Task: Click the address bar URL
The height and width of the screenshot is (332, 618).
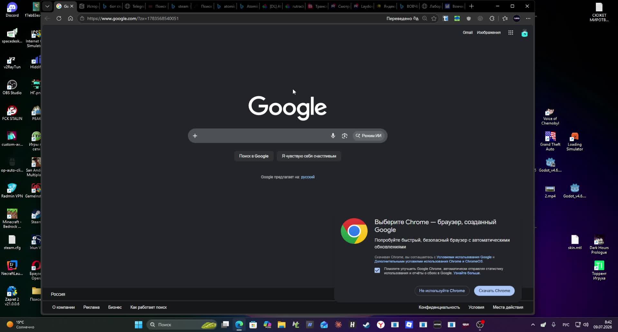Action: coord(133,18)
